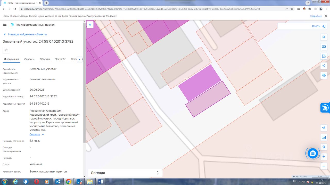Click the map search-by-point tool
Viewport: 330px width, 185px height.
[x=324, y=147]
